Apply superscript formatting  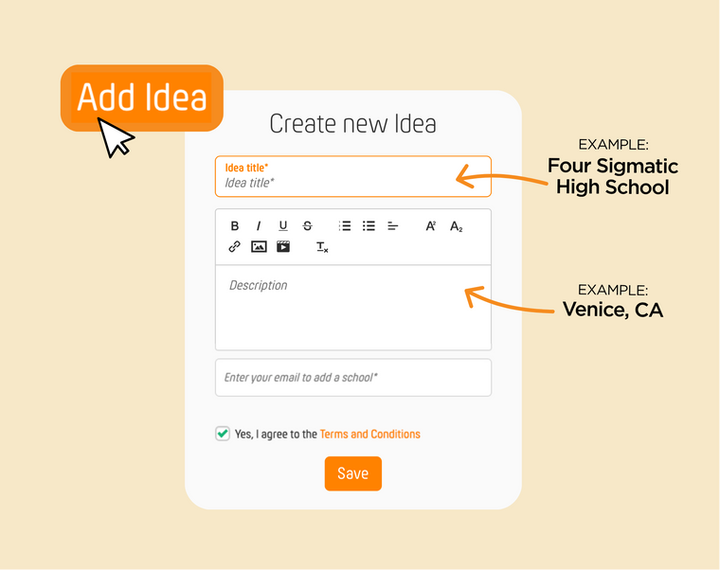430,226
